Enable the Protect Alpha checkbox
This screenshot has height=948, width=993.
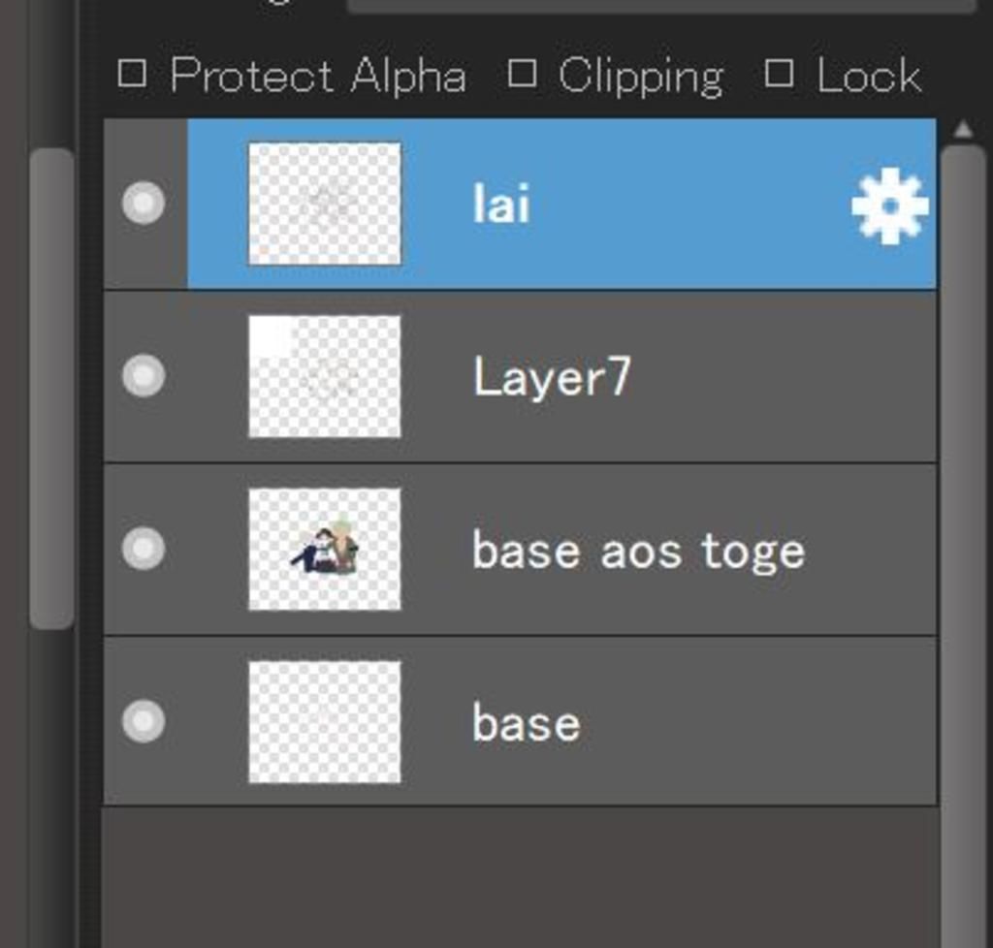pyautogui.click(x=132, y=74)
